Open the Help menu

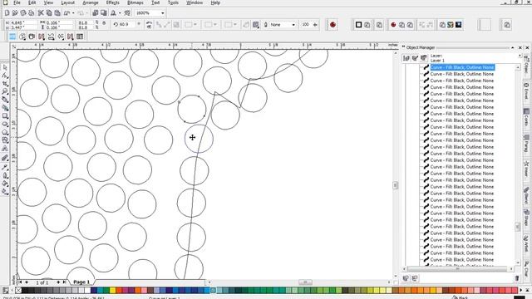[x=215, y=2]
